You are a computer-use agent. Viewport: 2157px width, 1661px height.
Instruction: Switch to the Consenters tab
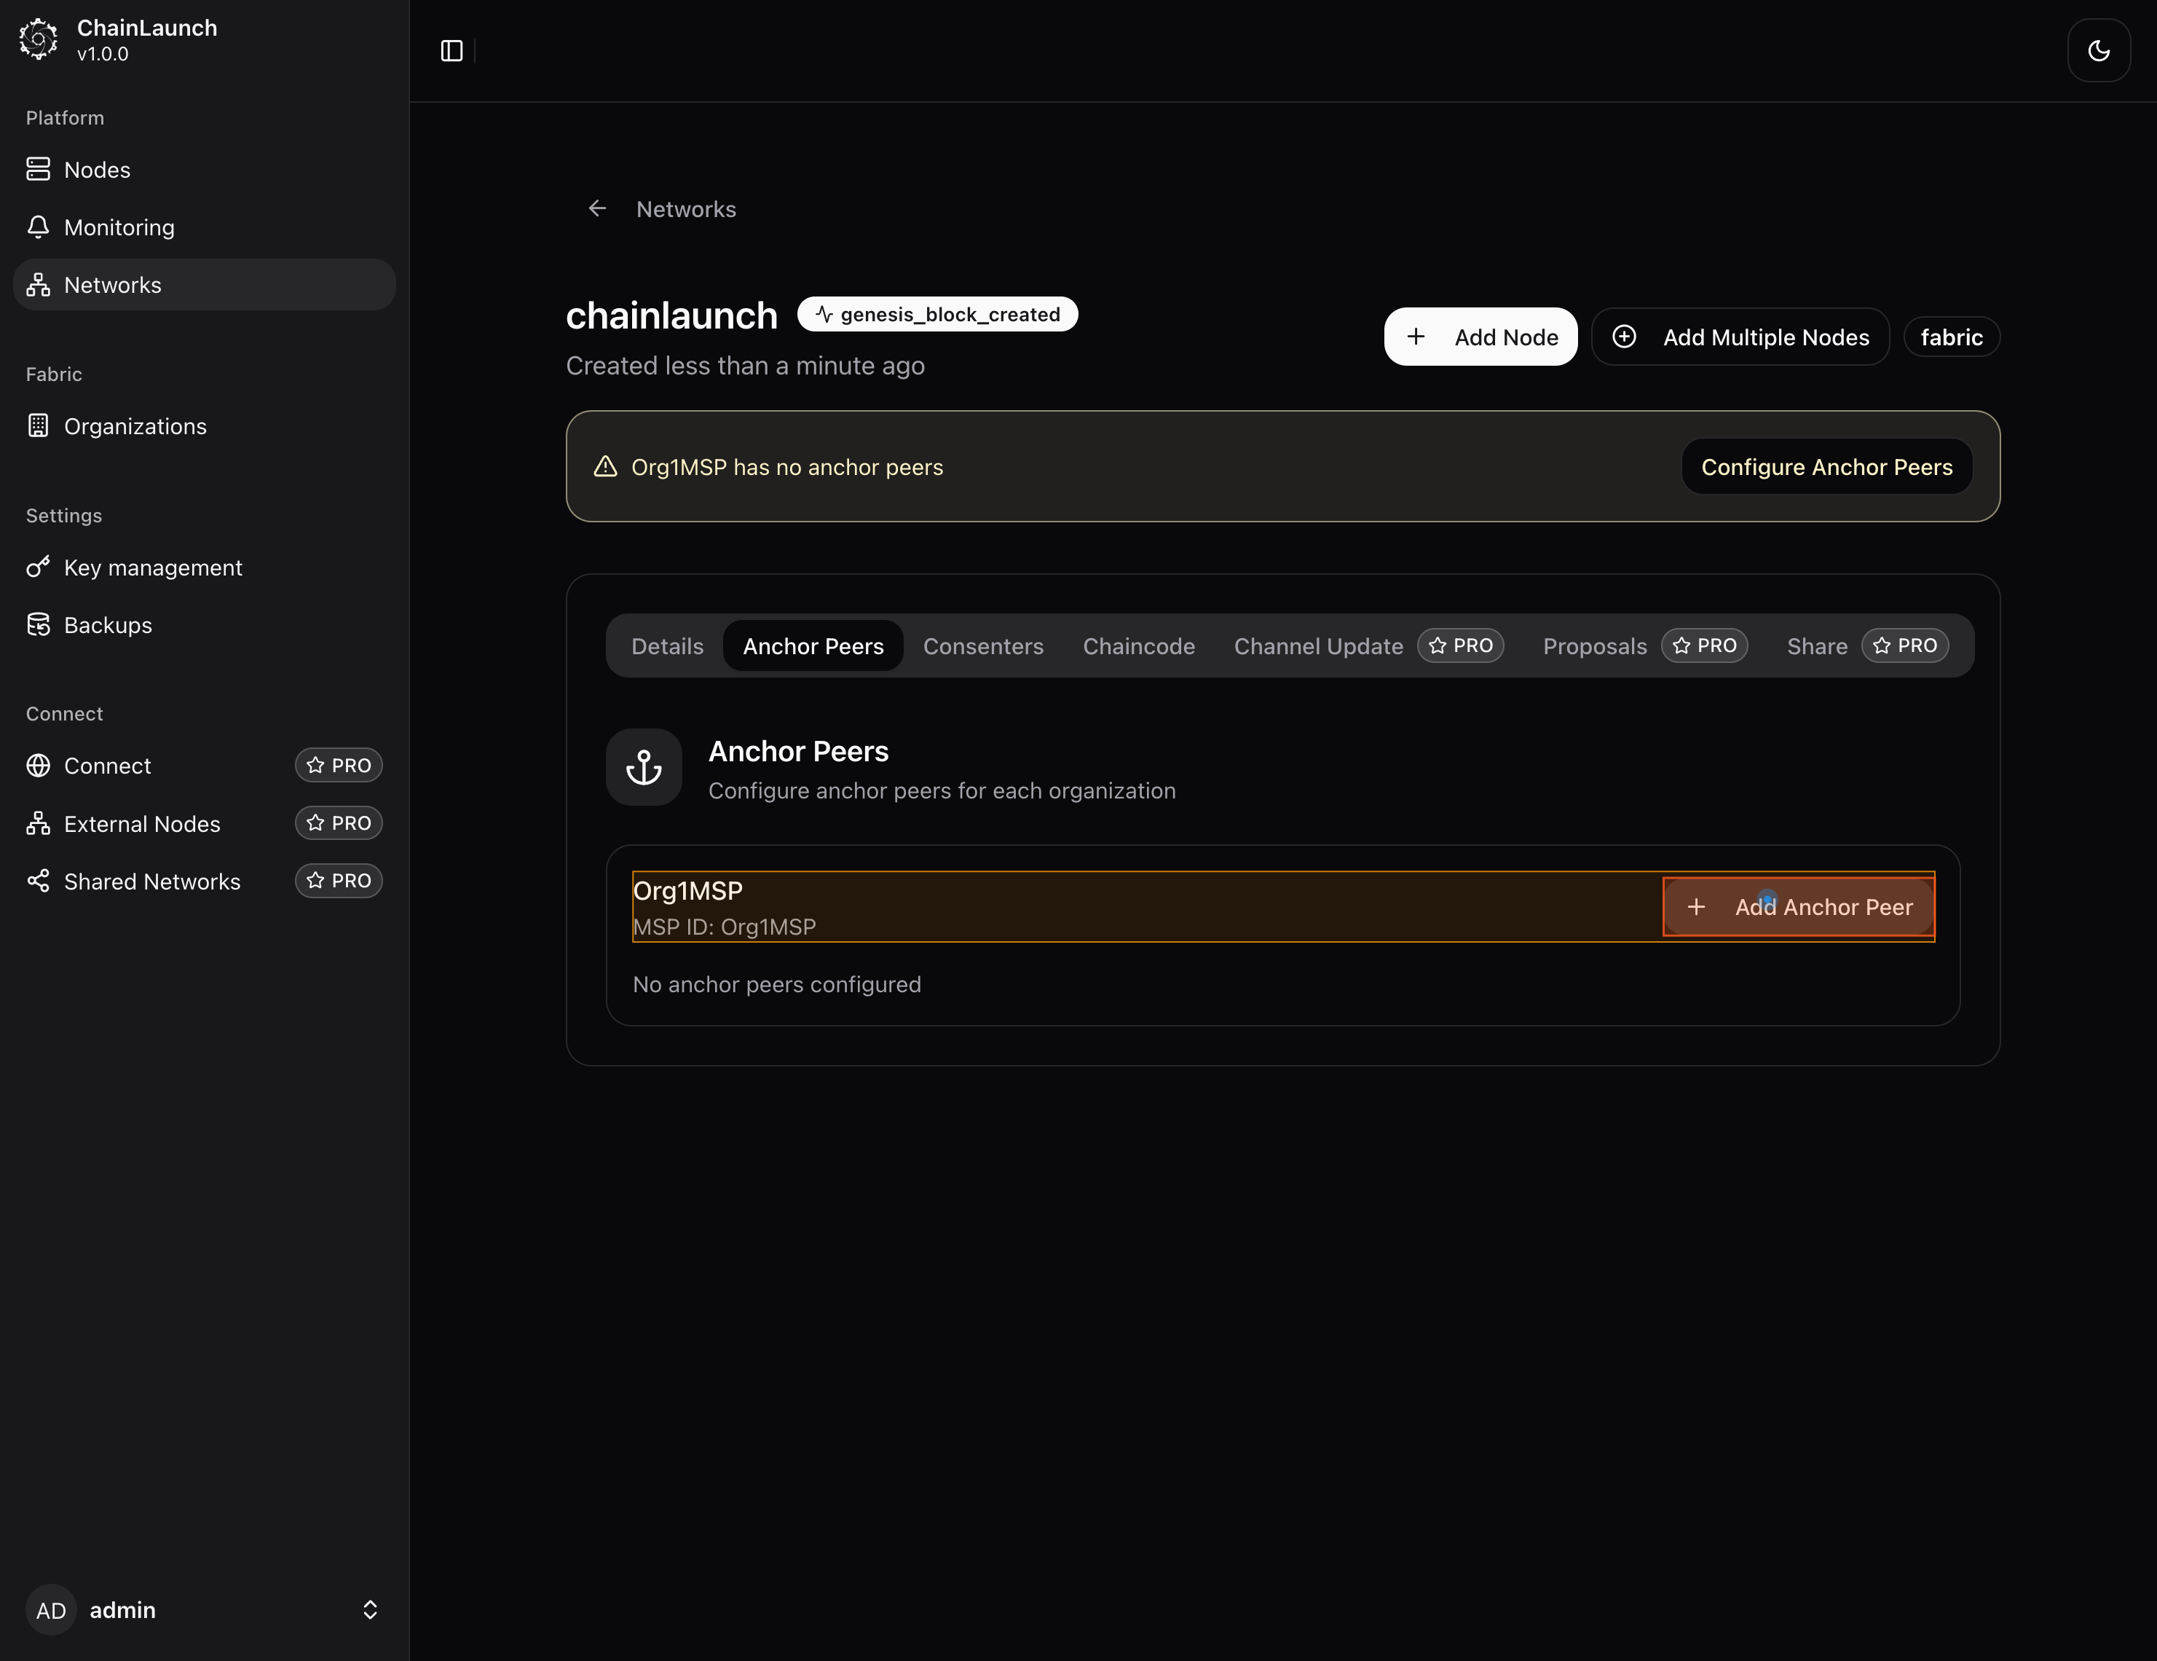click(x=982, y=646)
